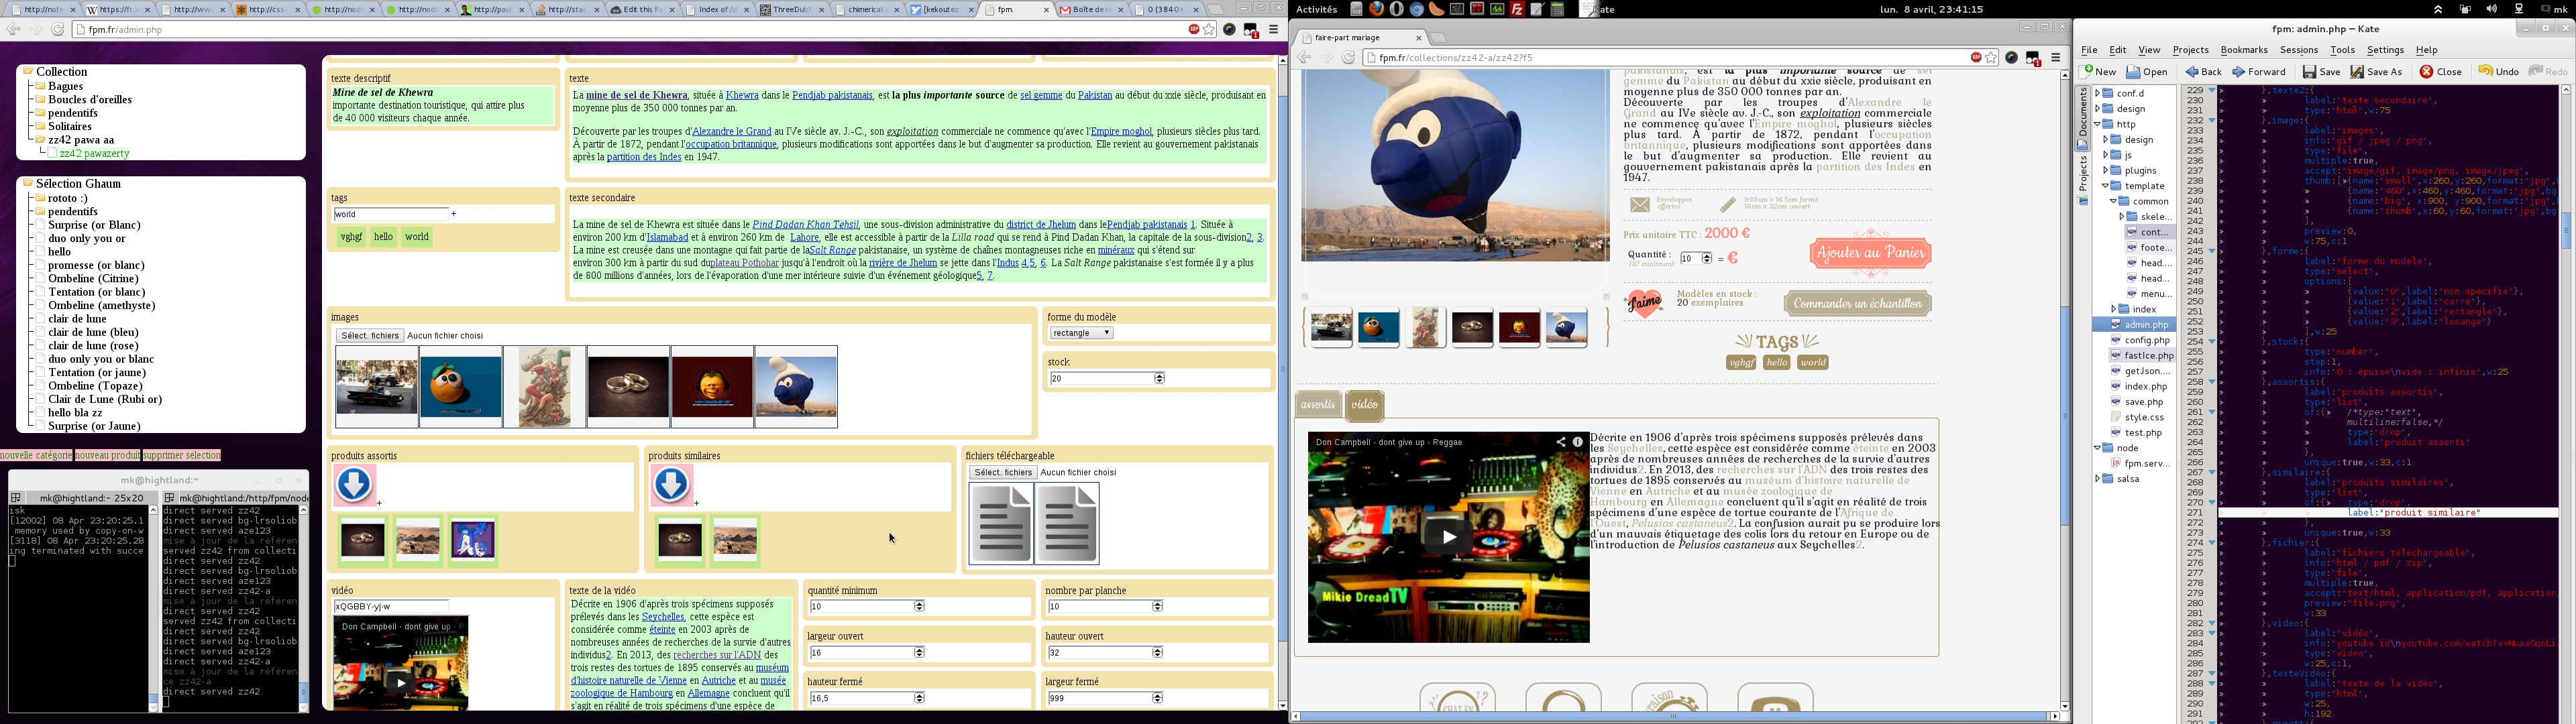Expand the conf.d folder in Kate tree

pos(2098,94)
